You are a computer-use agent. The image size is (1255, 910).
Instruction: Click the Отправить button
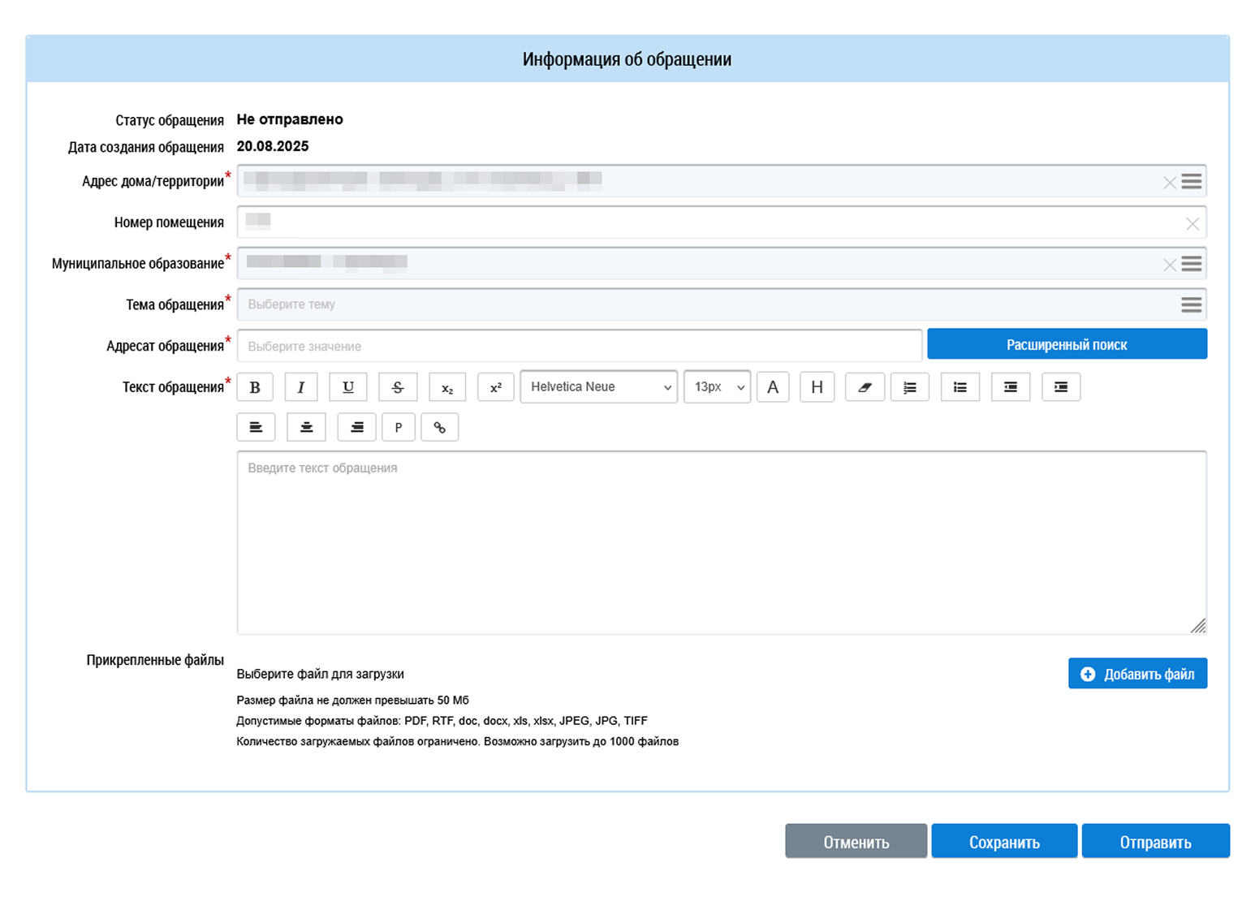[1155, 842]
